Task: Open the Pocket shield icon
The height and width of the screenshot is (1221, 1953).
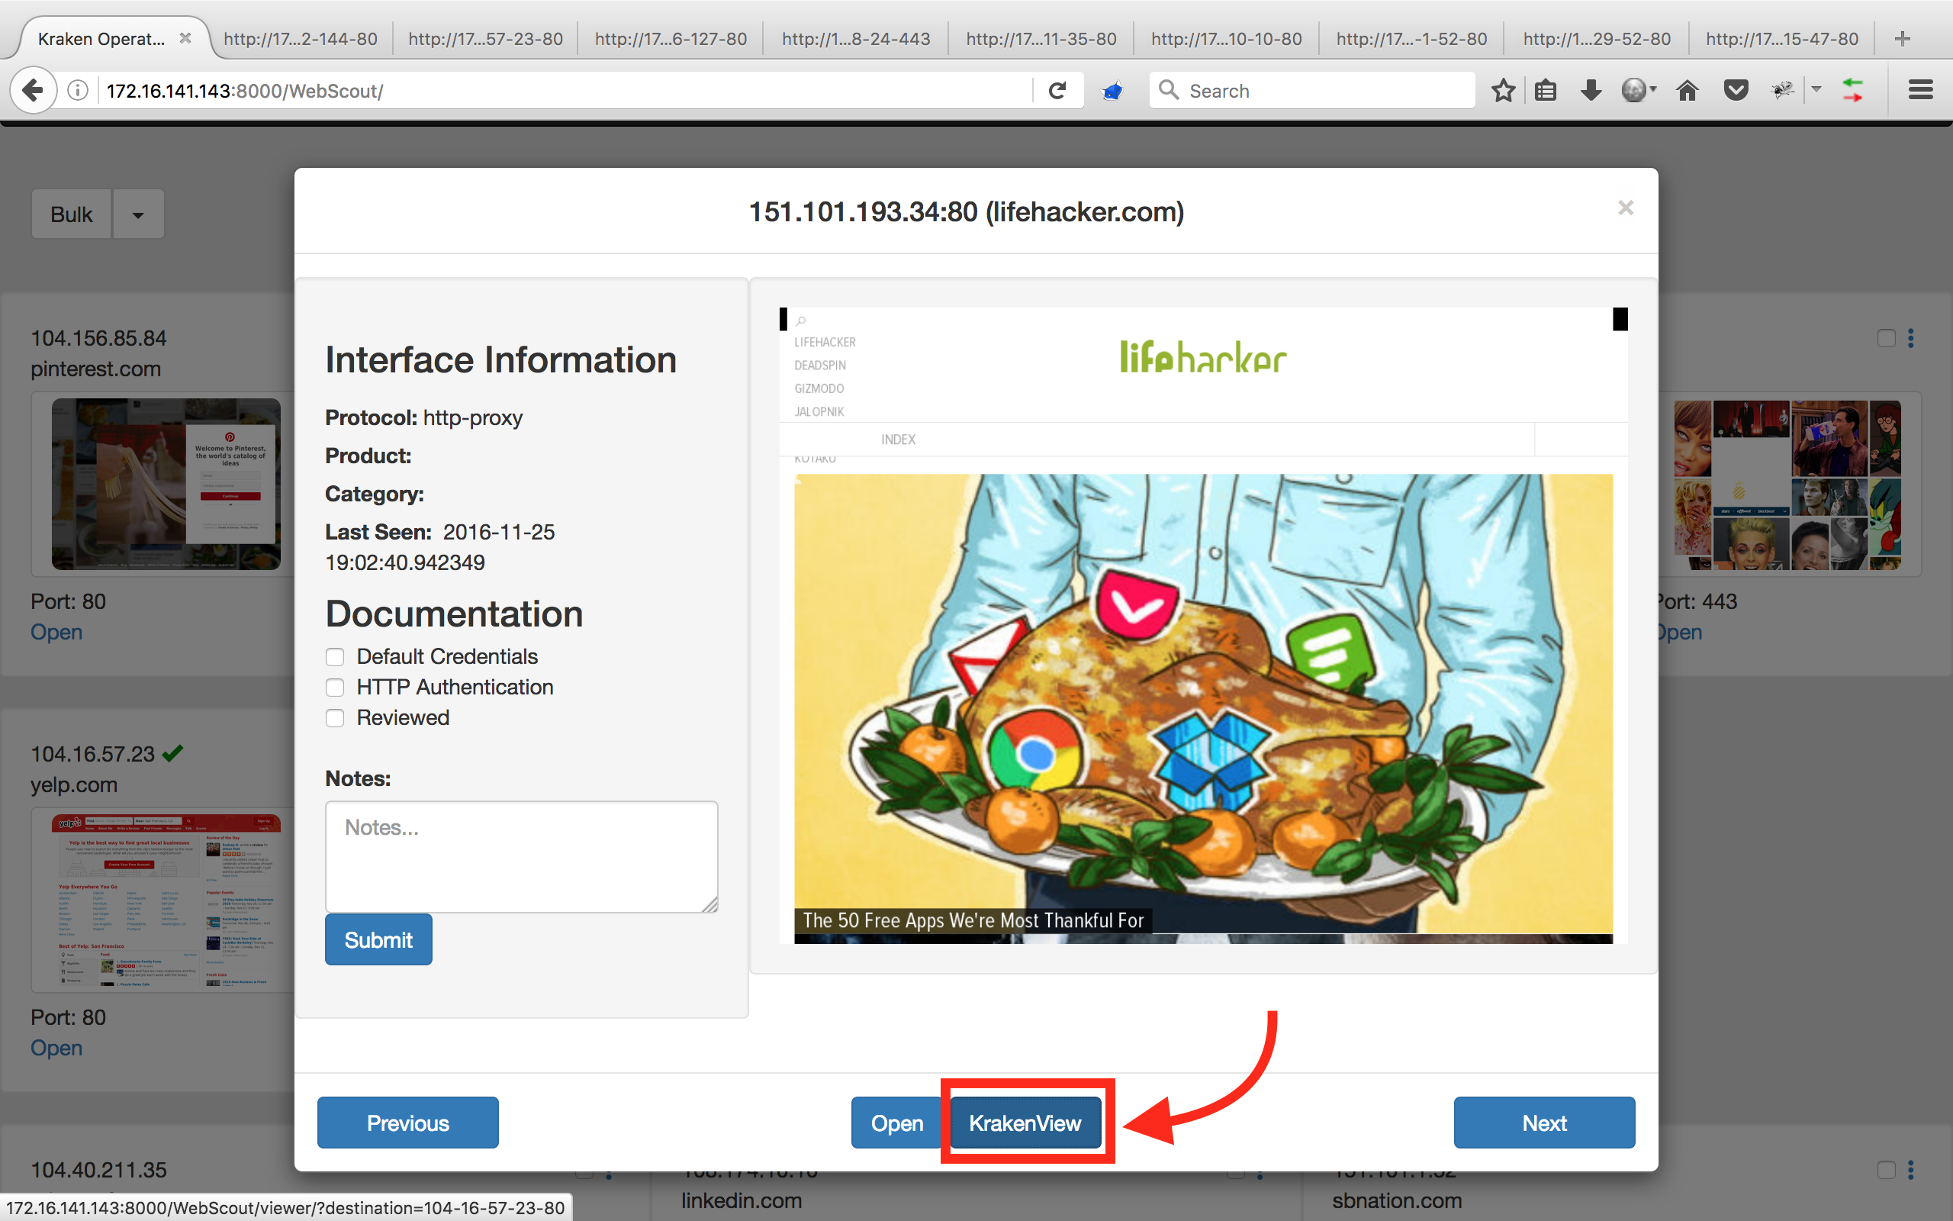Action: (1735, 91)
